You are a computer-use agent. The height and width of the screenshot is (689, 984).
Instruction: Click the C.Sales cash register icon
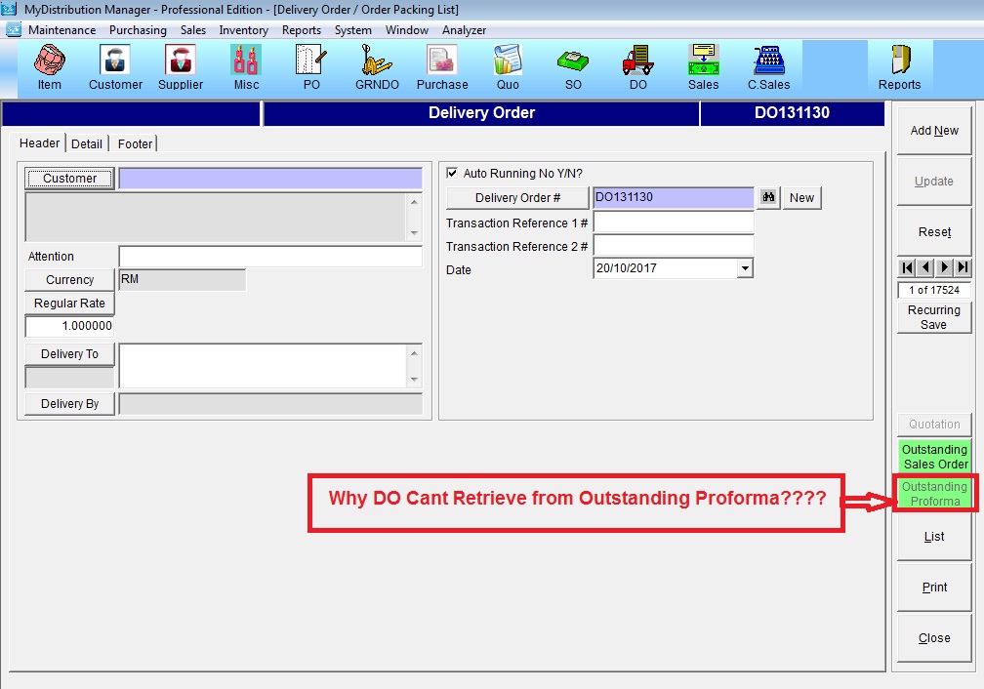(x=768, y=66)
